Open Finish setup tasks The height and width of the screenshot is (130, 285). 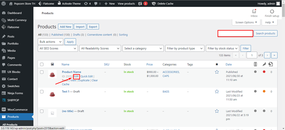[272, 13]
